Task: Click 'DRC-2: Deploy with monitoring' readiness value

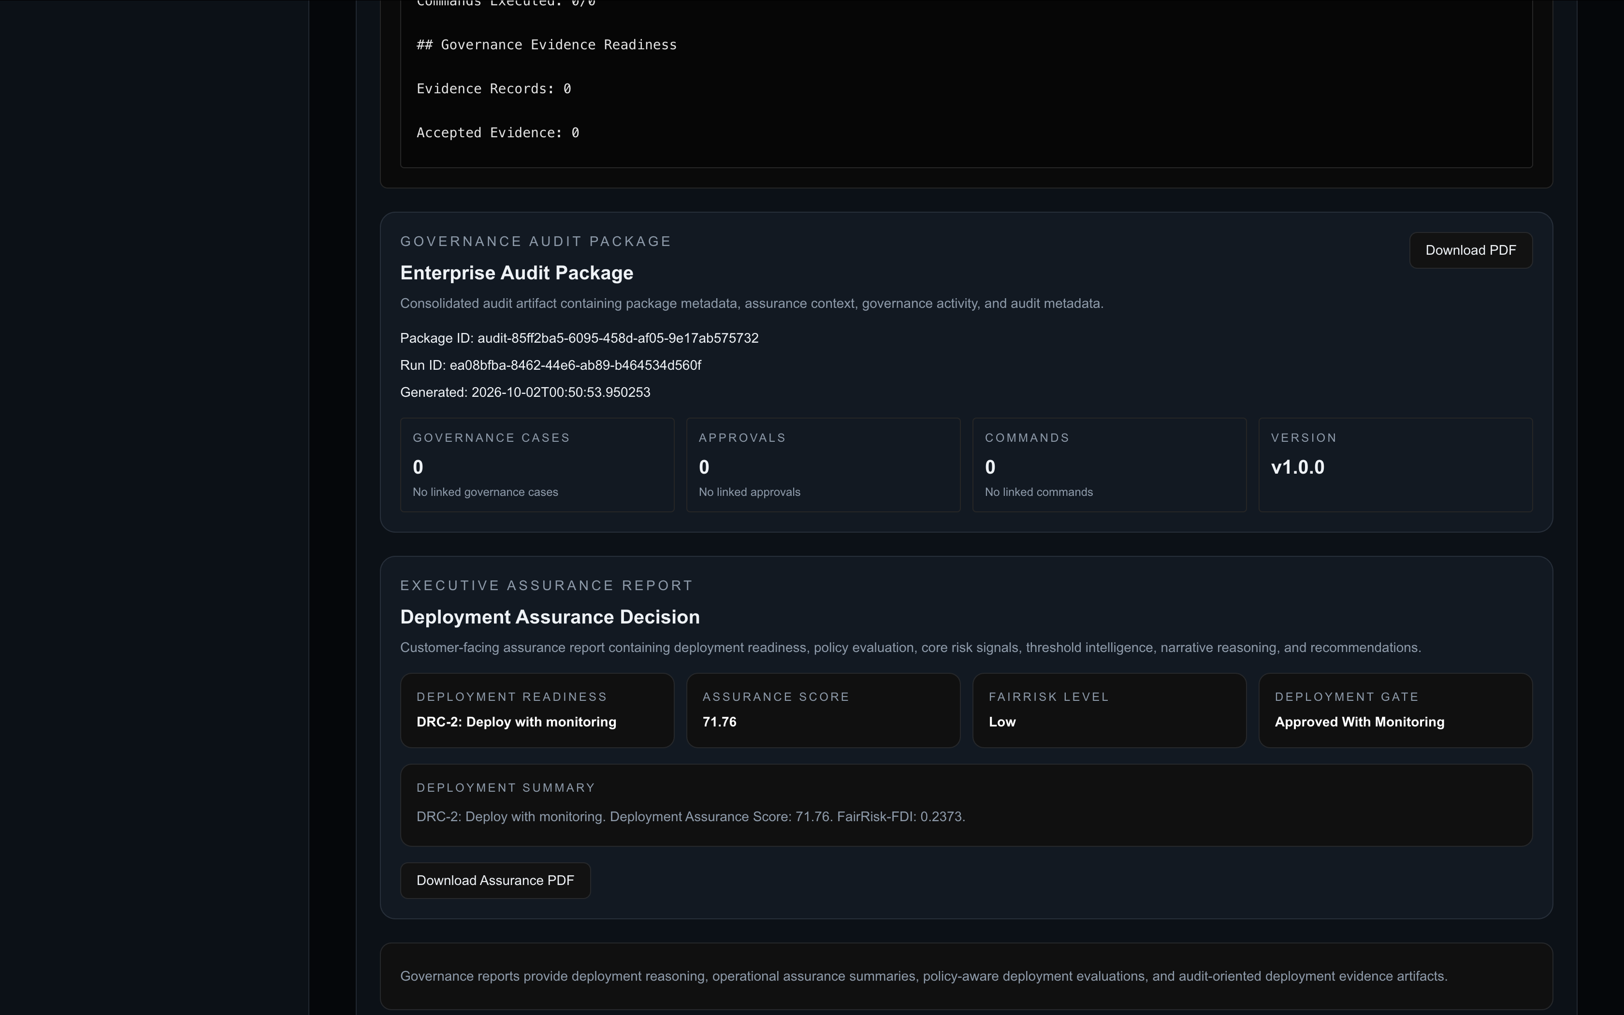Action: click(516, 722)
